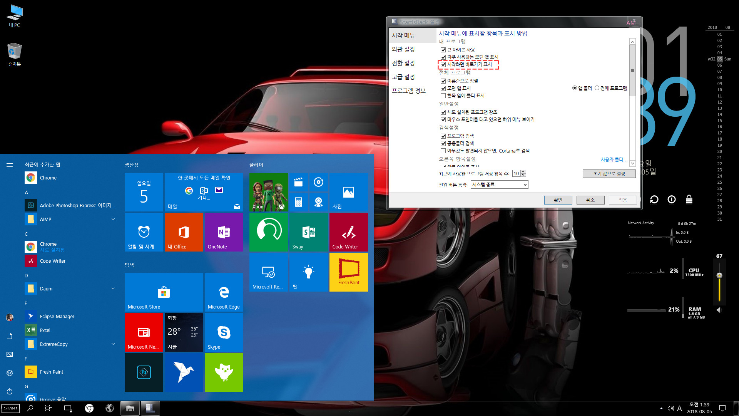
Task: Open the green owl app tile
Action: click(x=224, y=372)
